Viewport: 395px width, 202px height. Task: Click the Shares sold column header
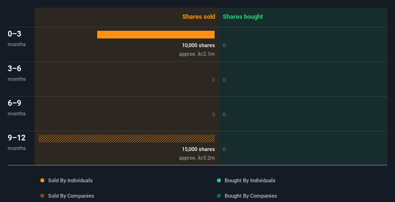point(199,17)
